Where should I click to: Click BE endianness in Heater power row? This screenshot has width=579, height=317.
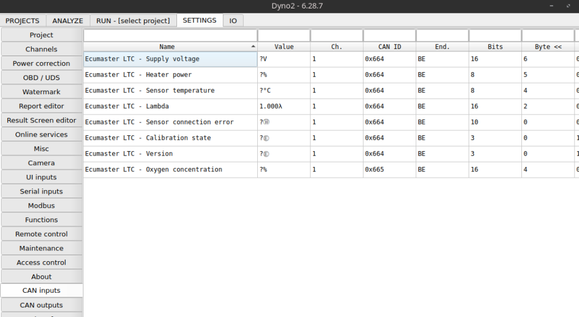point(442,75)
